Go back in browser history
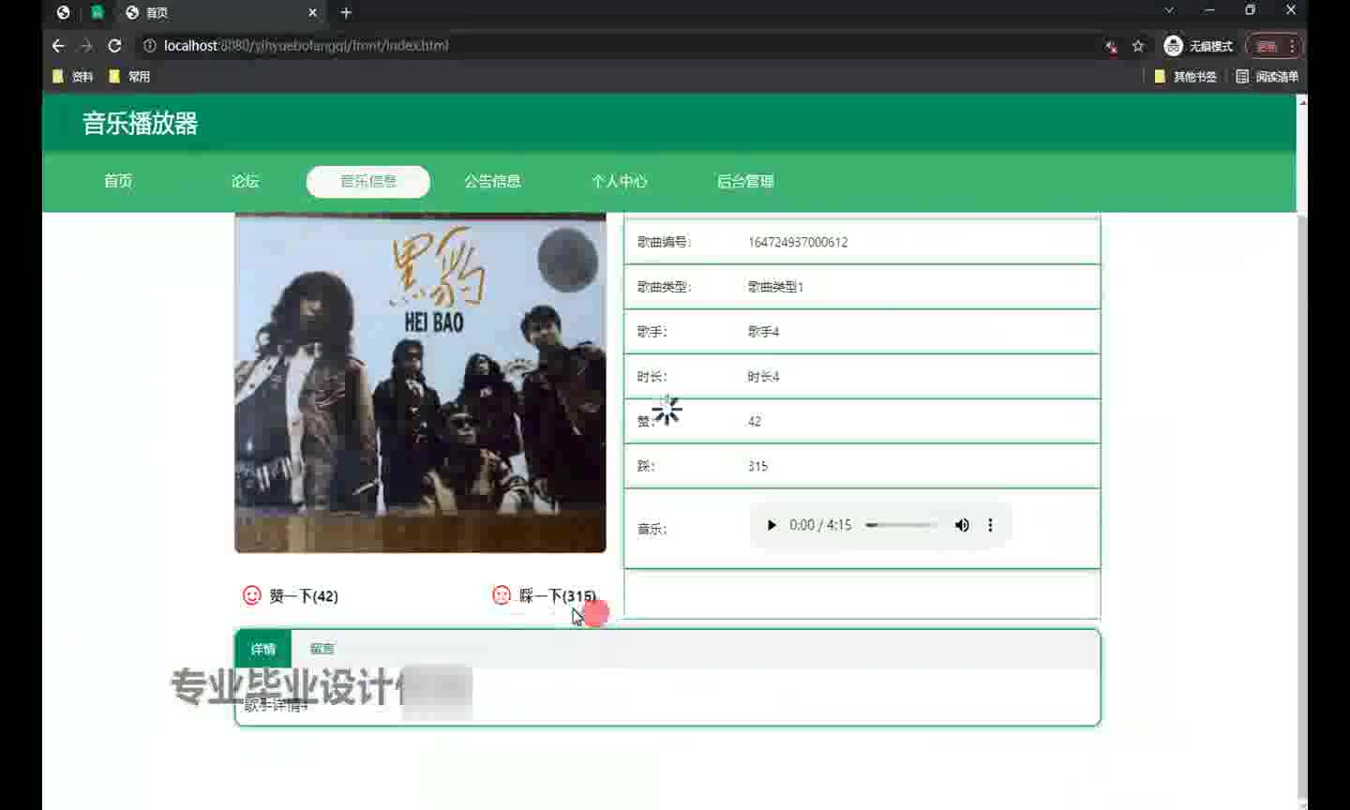1350x810 pixels. [58, 45]
